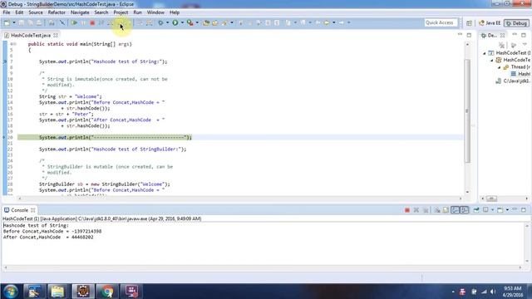
Task: Click the Open Type folder icon
Action: tap(215, 22)
